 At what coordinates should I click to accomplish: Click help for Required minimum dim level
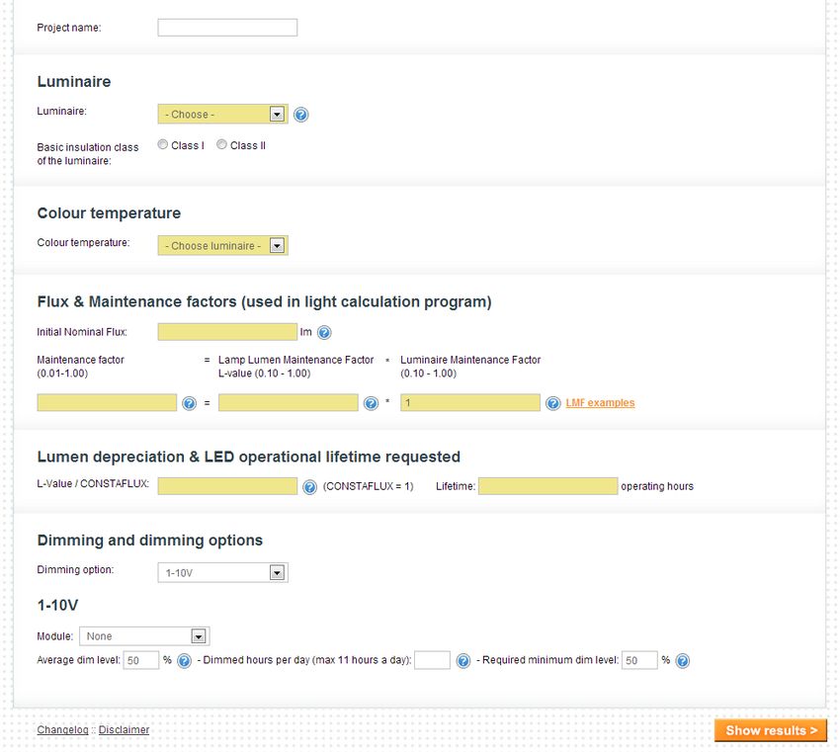[x=683, y=661]
